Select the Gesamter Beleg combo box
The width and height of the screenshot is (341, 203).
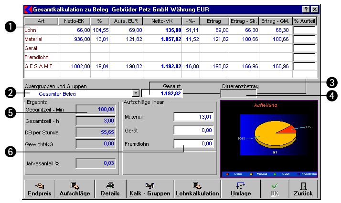coord(82,93)
